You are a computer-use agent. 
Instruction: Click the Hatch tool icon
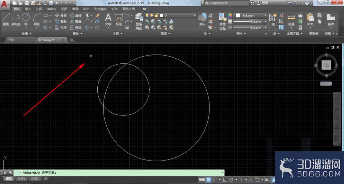[x=46, y=28]
